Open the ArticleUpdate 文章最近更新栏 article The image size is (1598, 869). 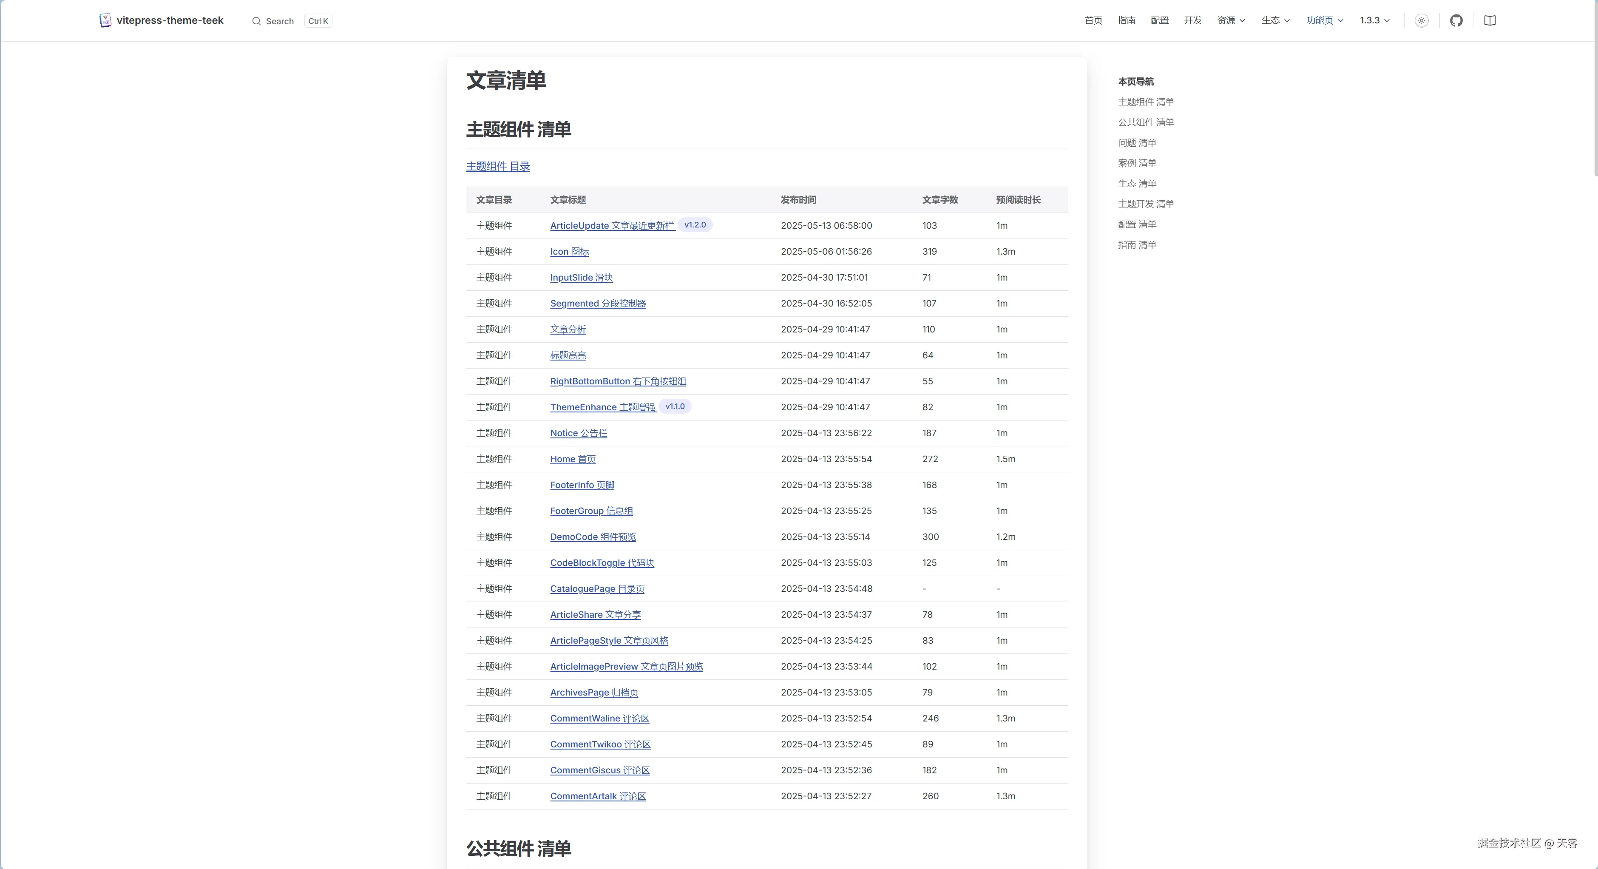tap(612, 226)
